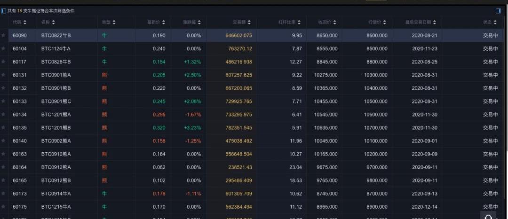This screenshot has height=219, width=508.
Task: Click the -1.67% change value
Action: [193, 115]
